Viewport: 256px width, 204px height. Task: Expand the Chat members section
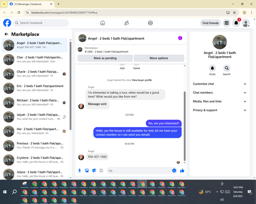coord(220,93)
